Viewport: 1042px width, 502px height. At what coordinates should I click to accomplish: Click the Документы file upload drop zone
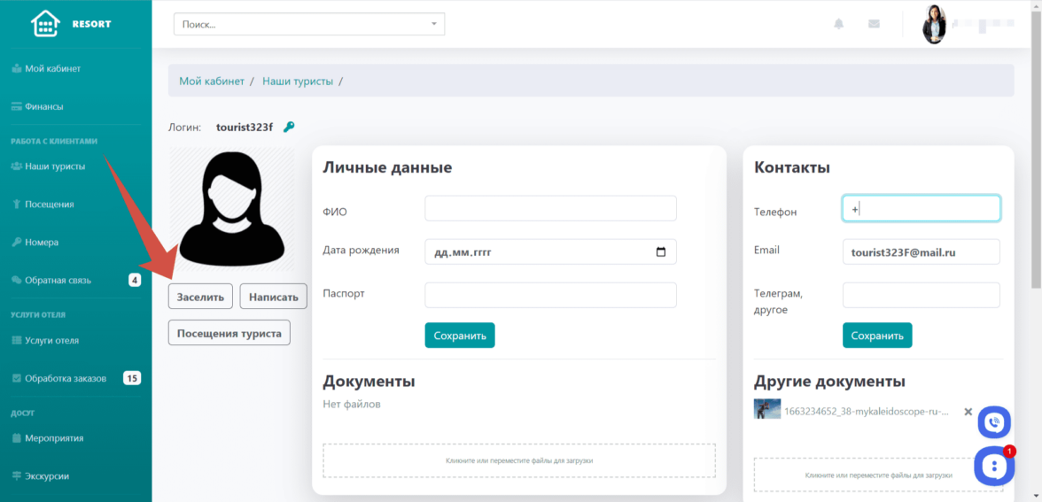pos(519,460)
